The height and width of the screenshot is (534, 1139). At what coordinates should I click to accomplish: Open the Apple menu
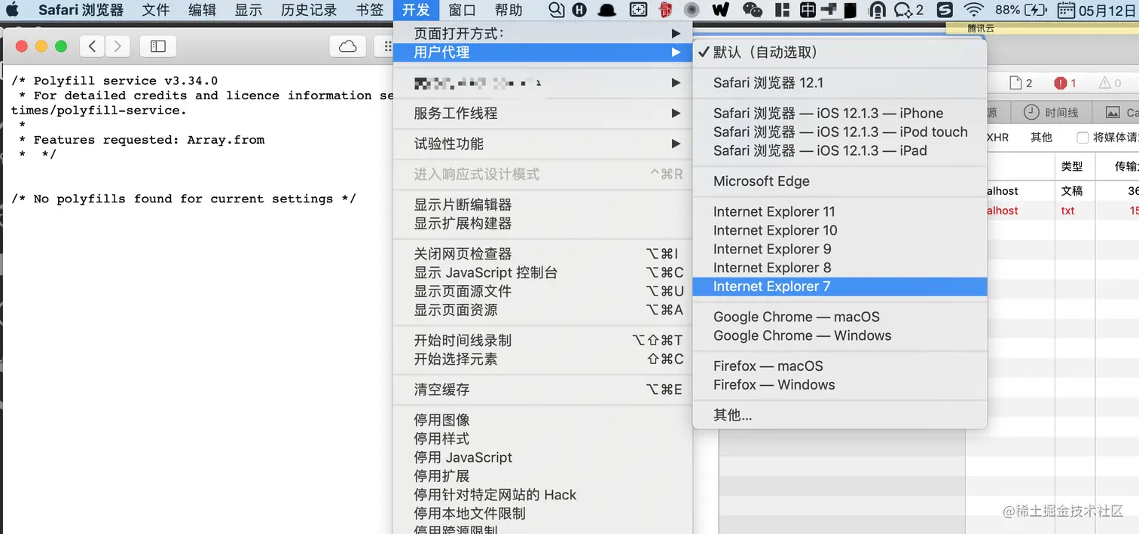(13, 10)
